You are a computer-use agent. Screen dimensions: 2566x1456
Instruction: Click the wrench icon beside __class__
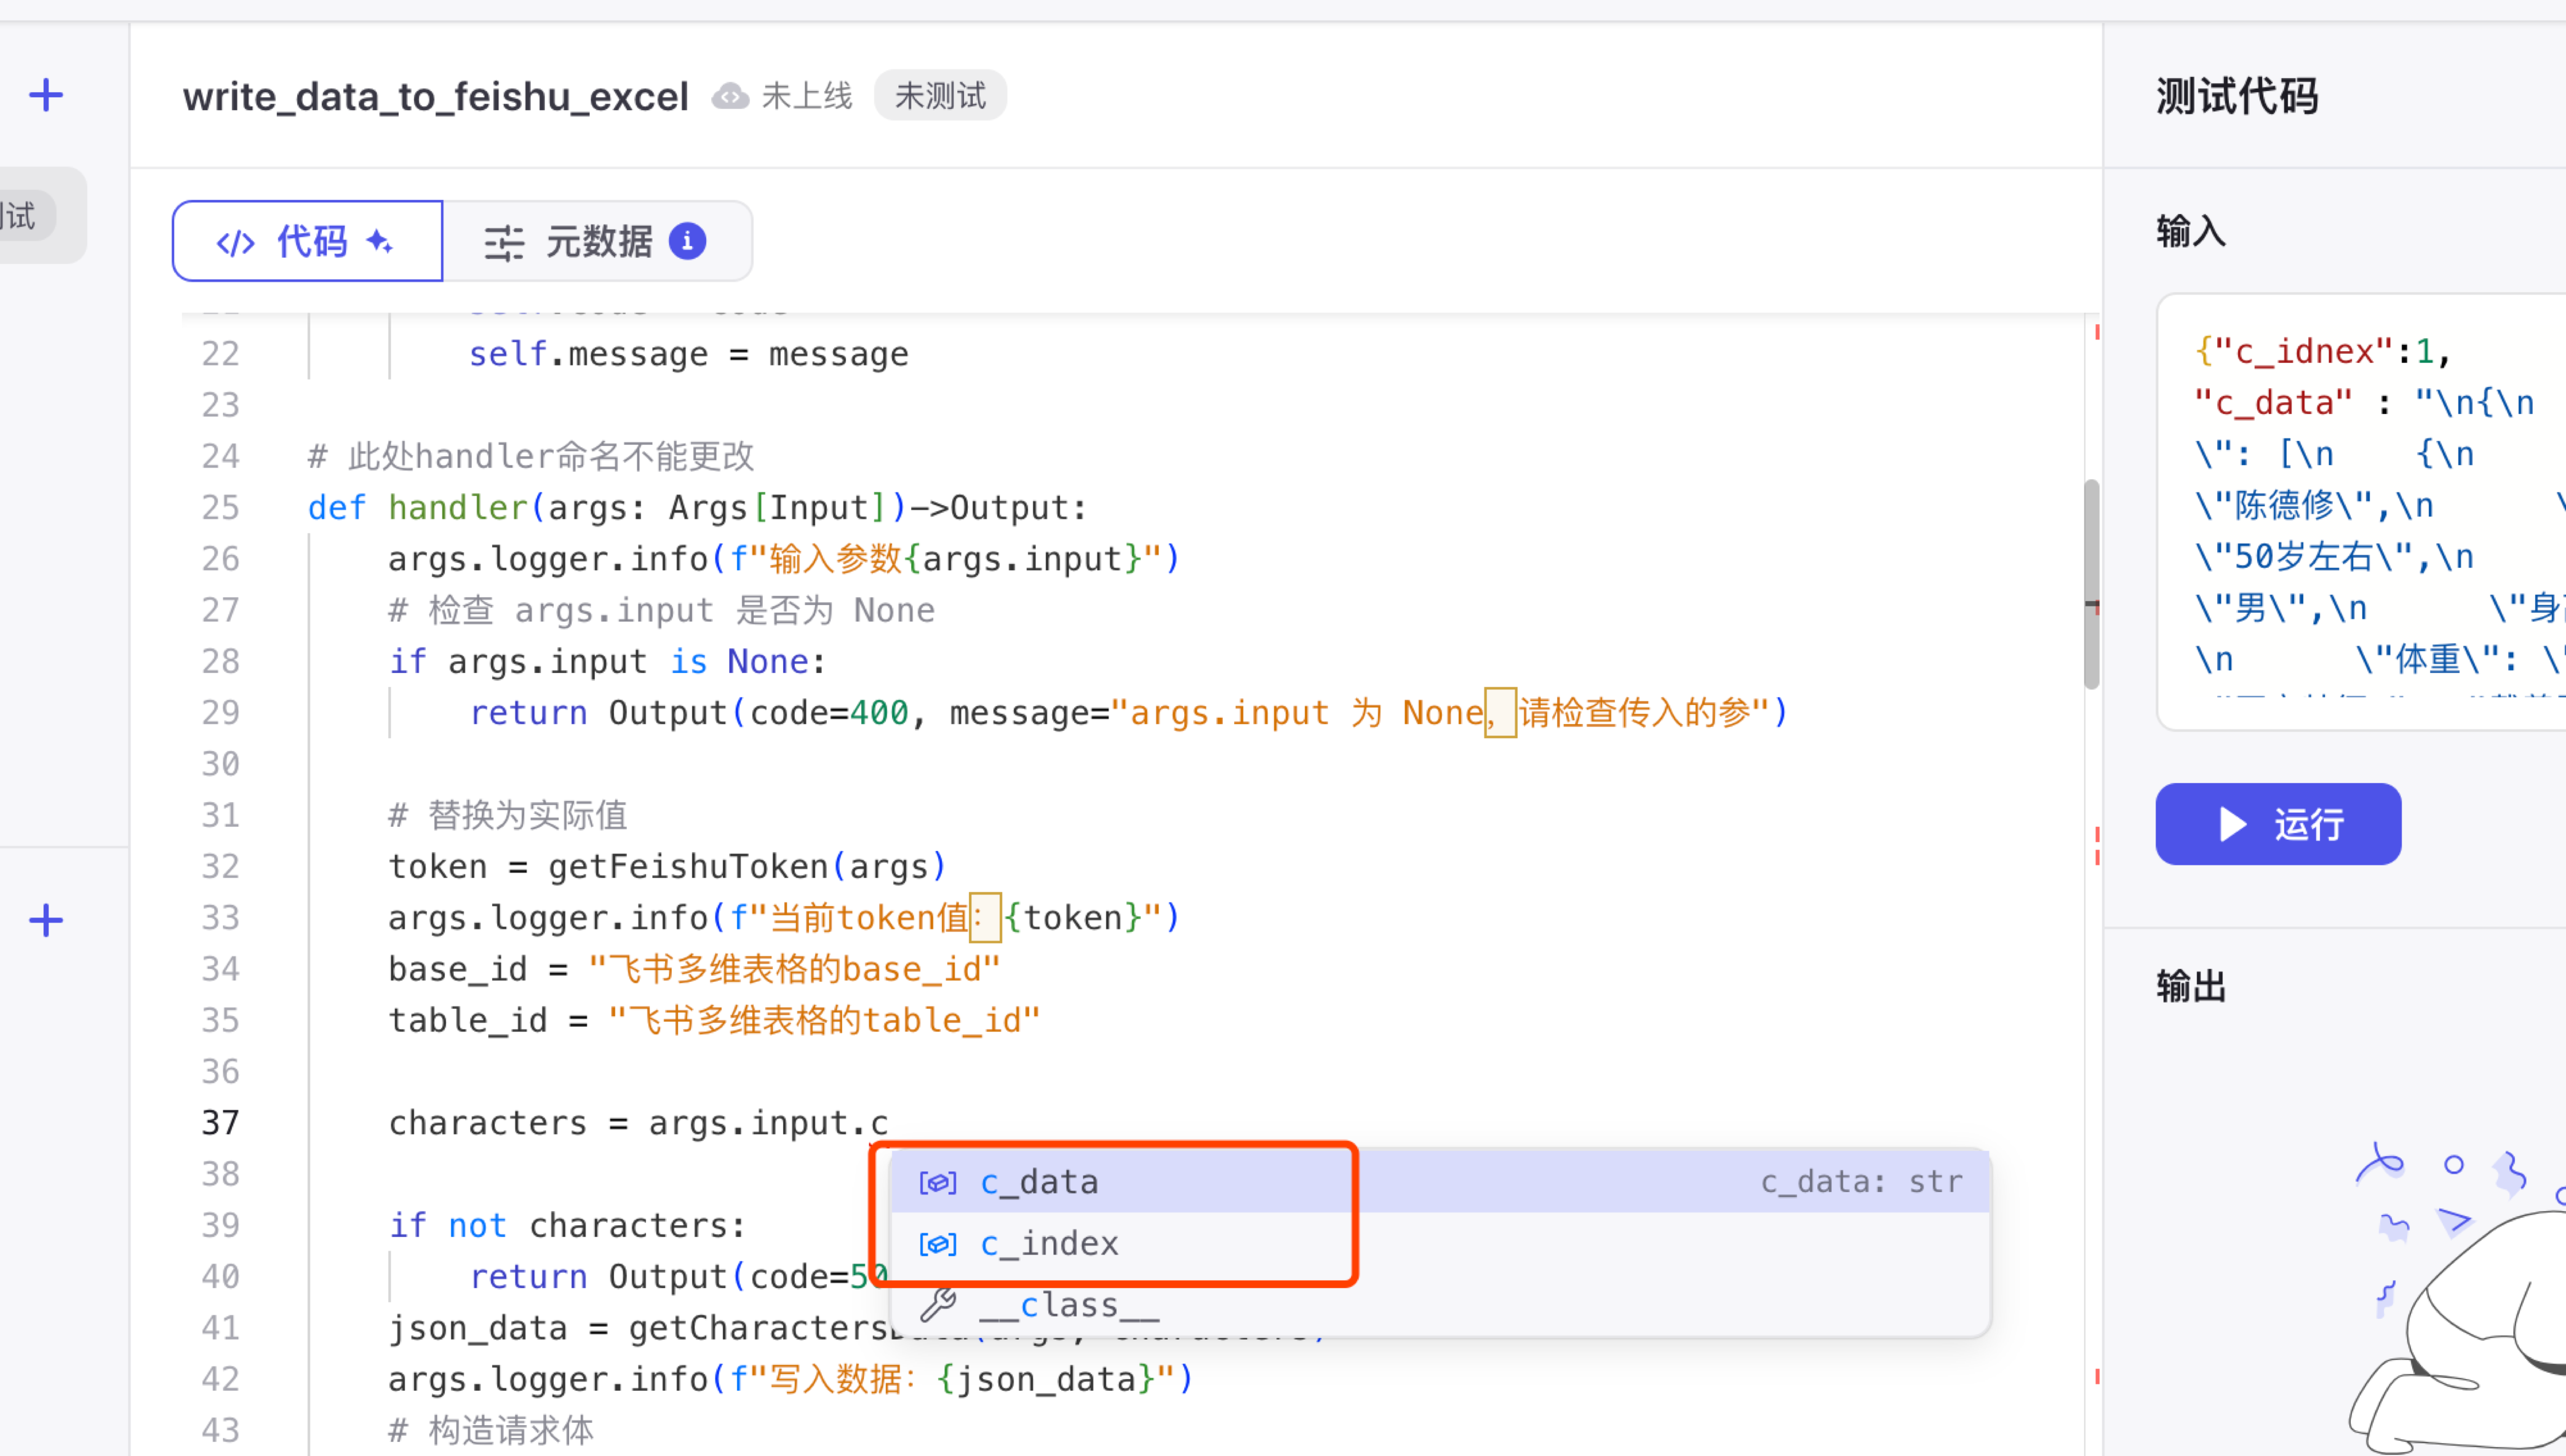pyautogui.click(x=938, y=1304)
